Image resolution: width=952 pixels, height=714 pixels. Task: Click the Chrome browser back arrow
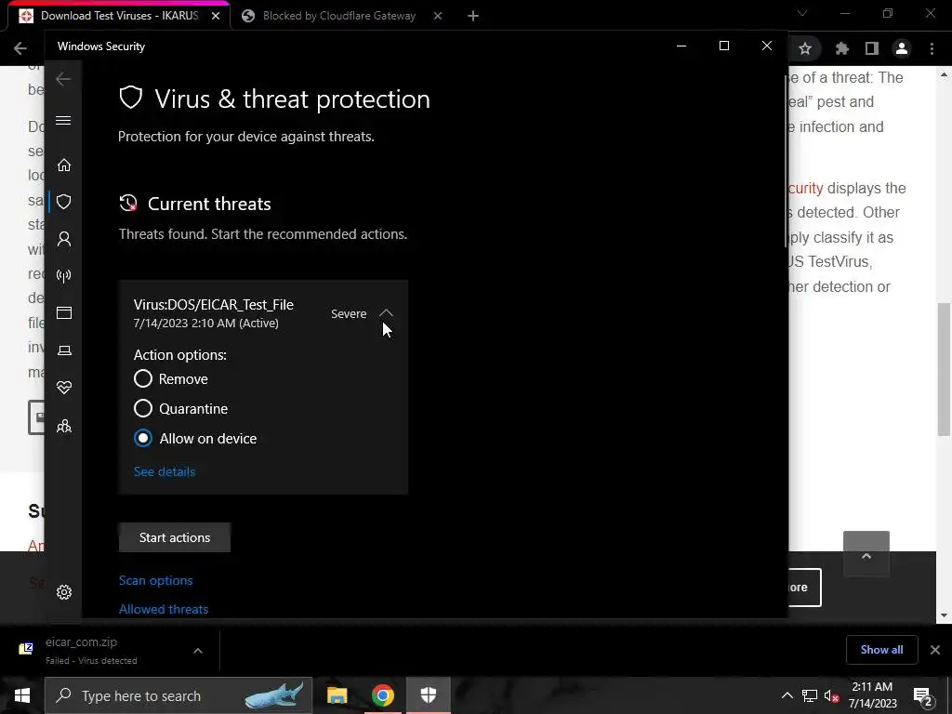20,48
